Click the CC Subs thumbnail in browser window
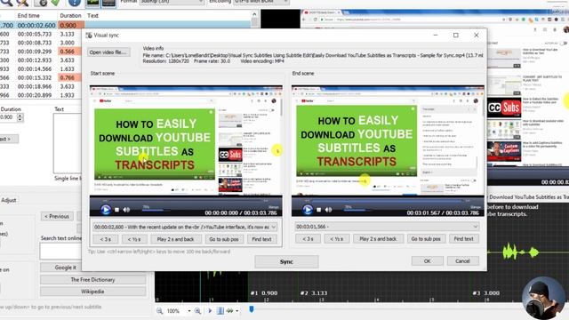569x320 pixels. 504,108
